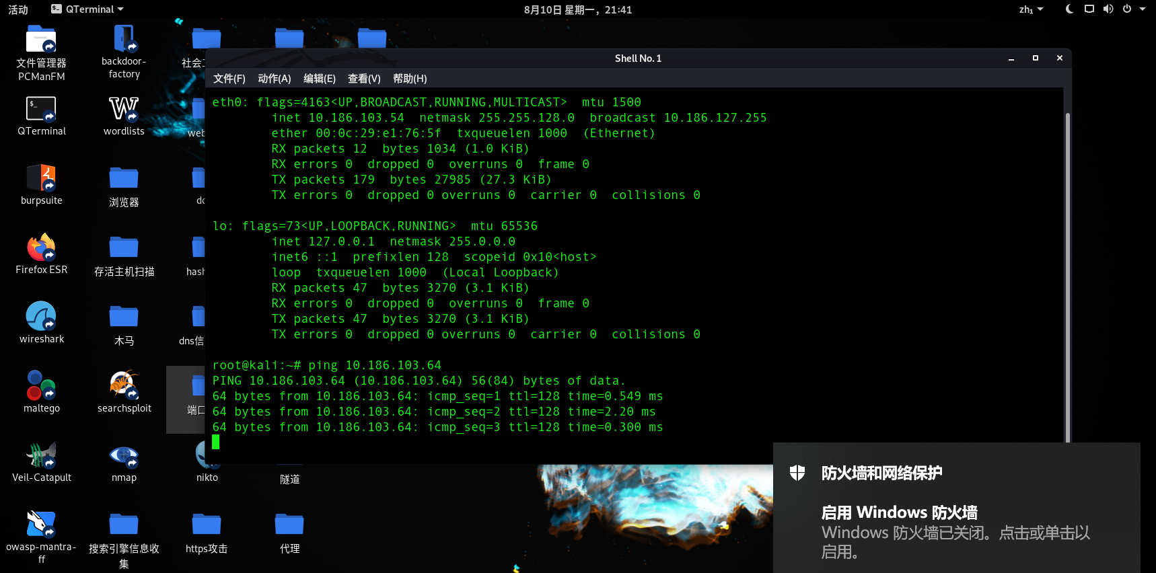The image size is (1156, 573).
Task: Open the zh input method dropdown
Action: [x=1031, y=9]
